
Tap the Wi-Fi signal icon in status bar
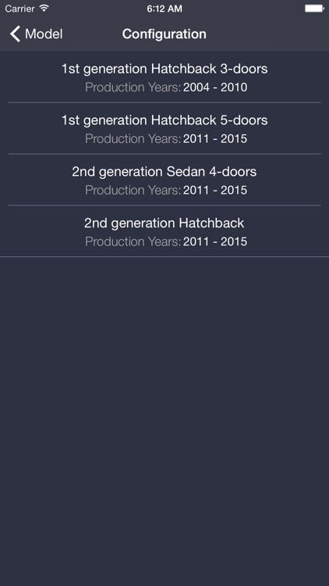[x=44, y=9]
